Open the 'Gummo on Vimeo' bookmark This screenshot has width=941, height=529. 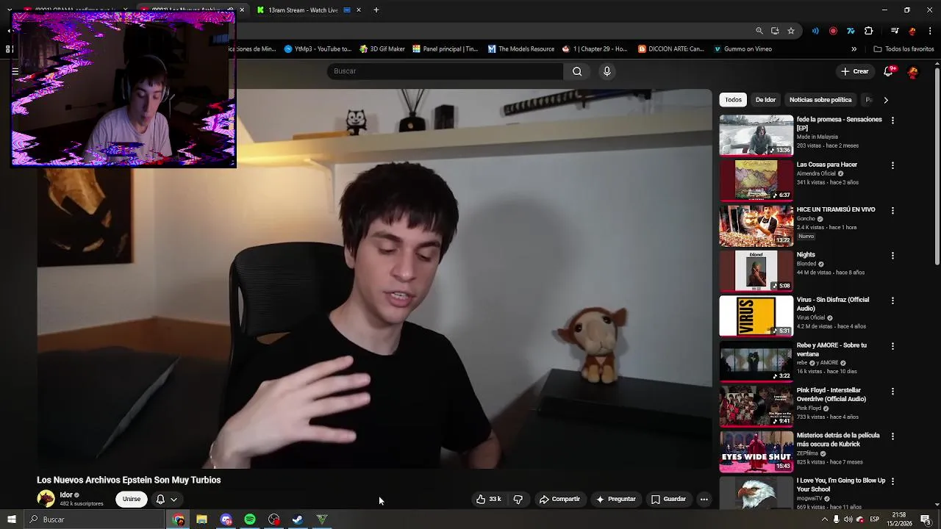tap(742, 49)
